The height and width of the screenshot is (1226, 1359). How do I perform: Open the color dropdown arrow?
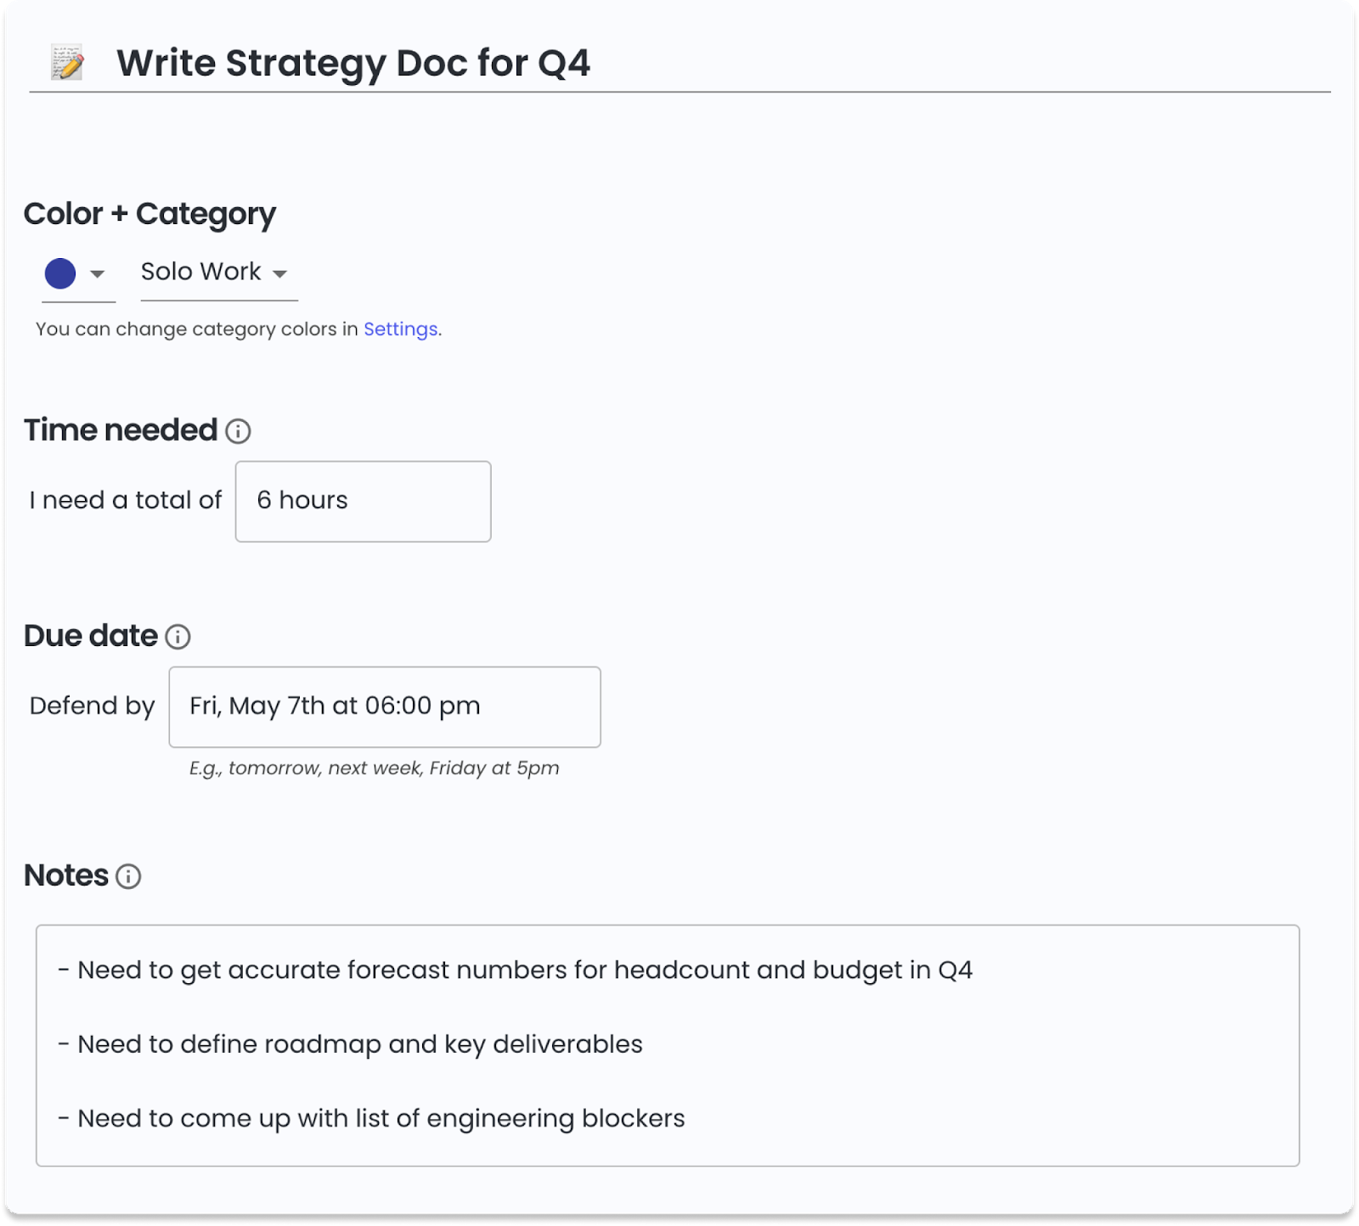click(98, 273)
